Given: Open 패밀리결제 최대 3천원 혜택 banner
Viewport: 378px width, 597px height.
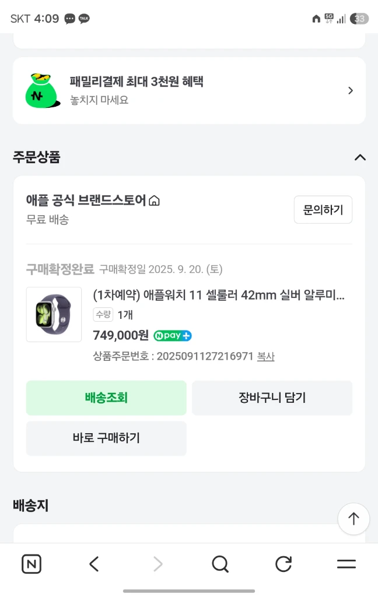Looking at the screenshot, I should 189,90.
